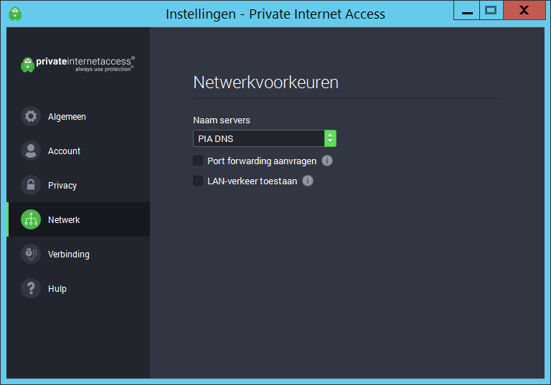Enable Port forwarding aanvragen checkbox
This screenshot has height=385, width=551.
[x=198, y=161]
